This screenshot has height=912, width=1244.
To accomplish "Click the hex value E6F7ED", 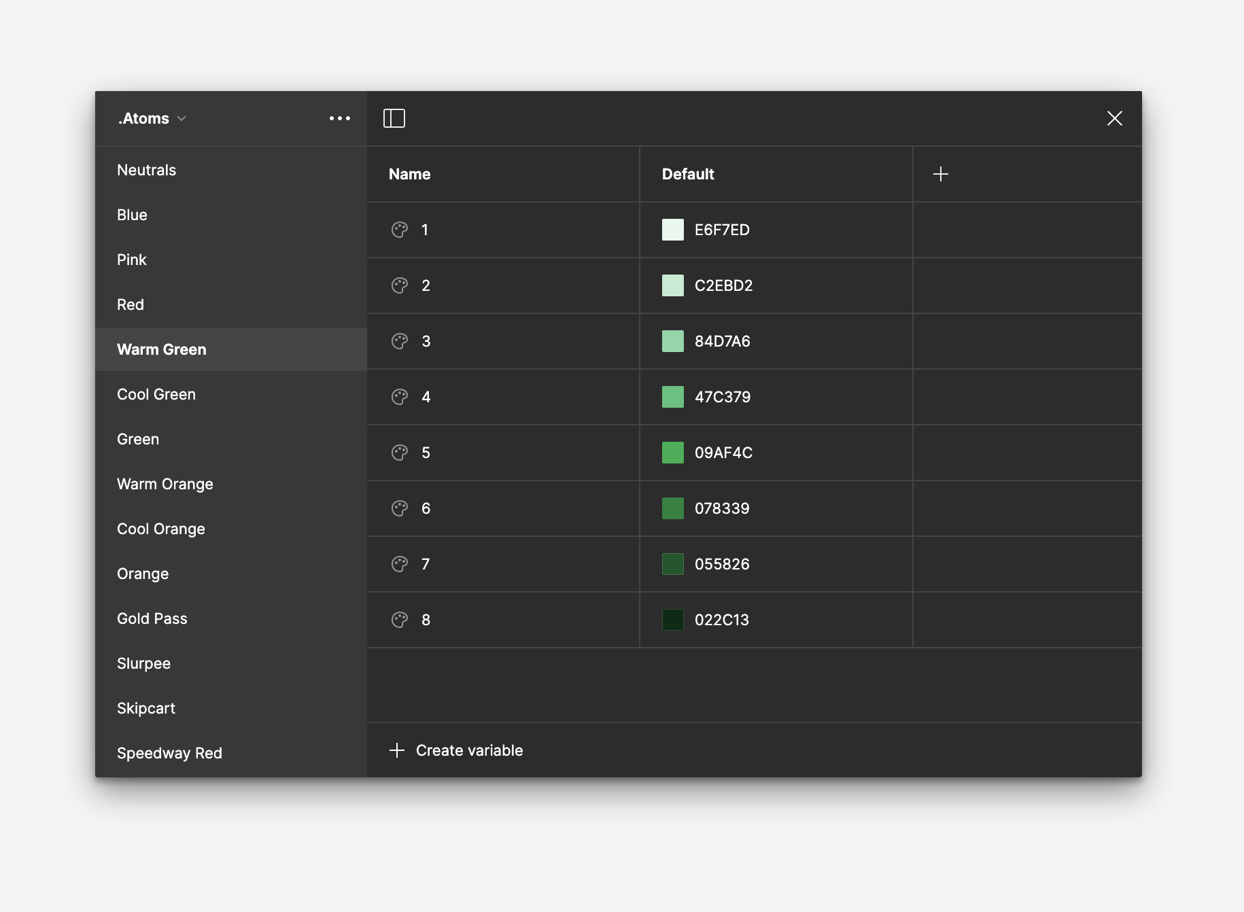I will point(722,230).
